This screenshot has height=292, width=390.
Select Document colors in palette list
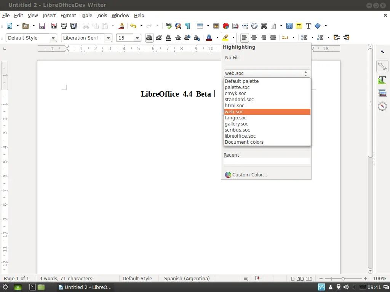[267, 142]
